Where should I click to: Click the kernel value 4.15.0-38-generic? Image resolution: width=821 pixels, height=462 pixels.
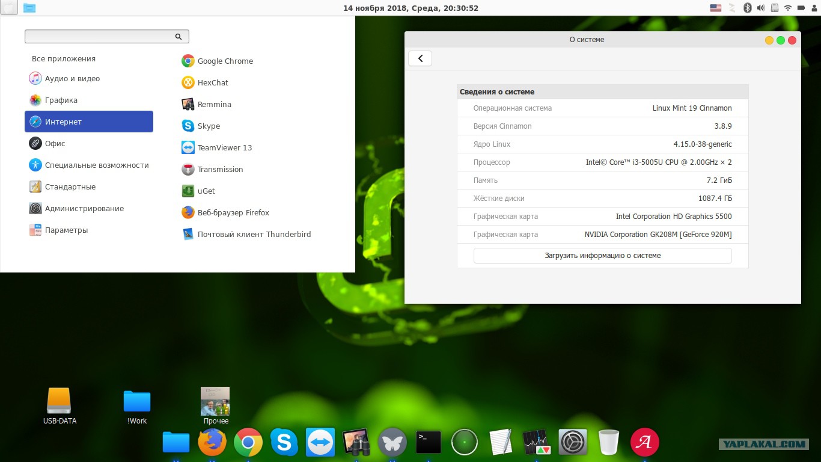coord(703,144)
